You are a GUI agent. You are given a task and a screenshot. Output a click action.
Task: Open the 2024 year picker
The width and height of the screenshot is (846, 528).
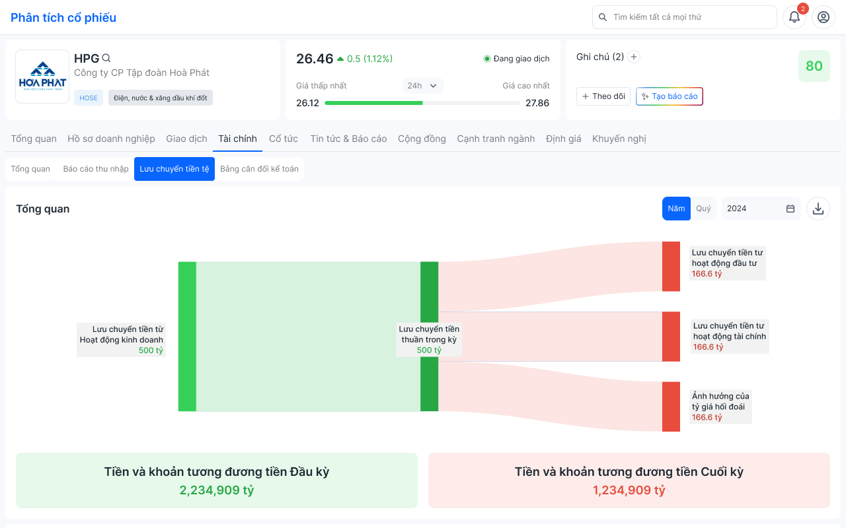[753, 209]
